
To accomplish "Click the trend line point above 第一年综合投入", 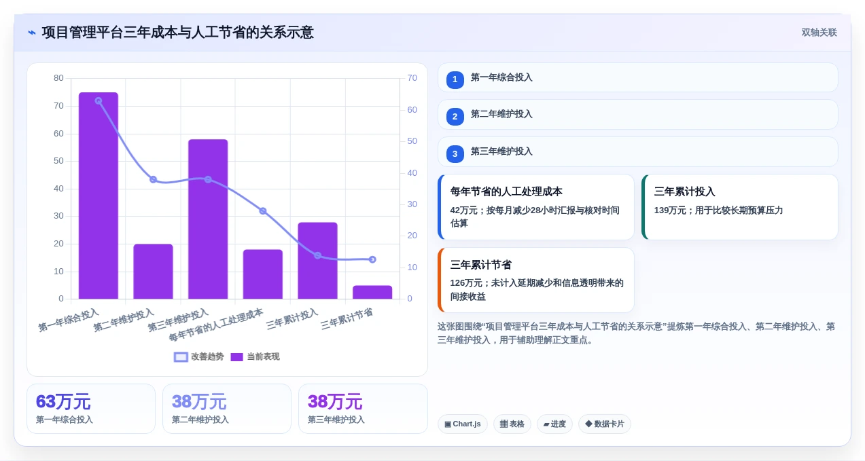I will (x=99, y=100).
